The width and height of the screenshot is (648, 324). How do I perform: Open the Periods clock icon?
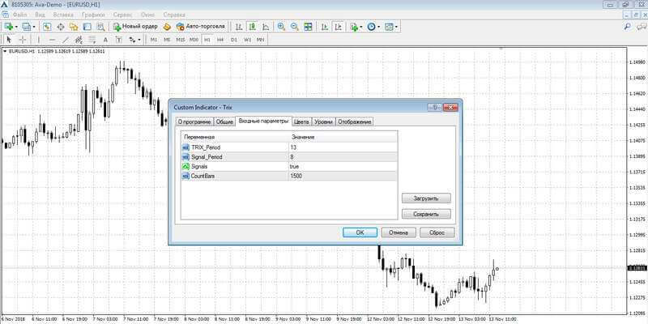click(x=371, y=27)
